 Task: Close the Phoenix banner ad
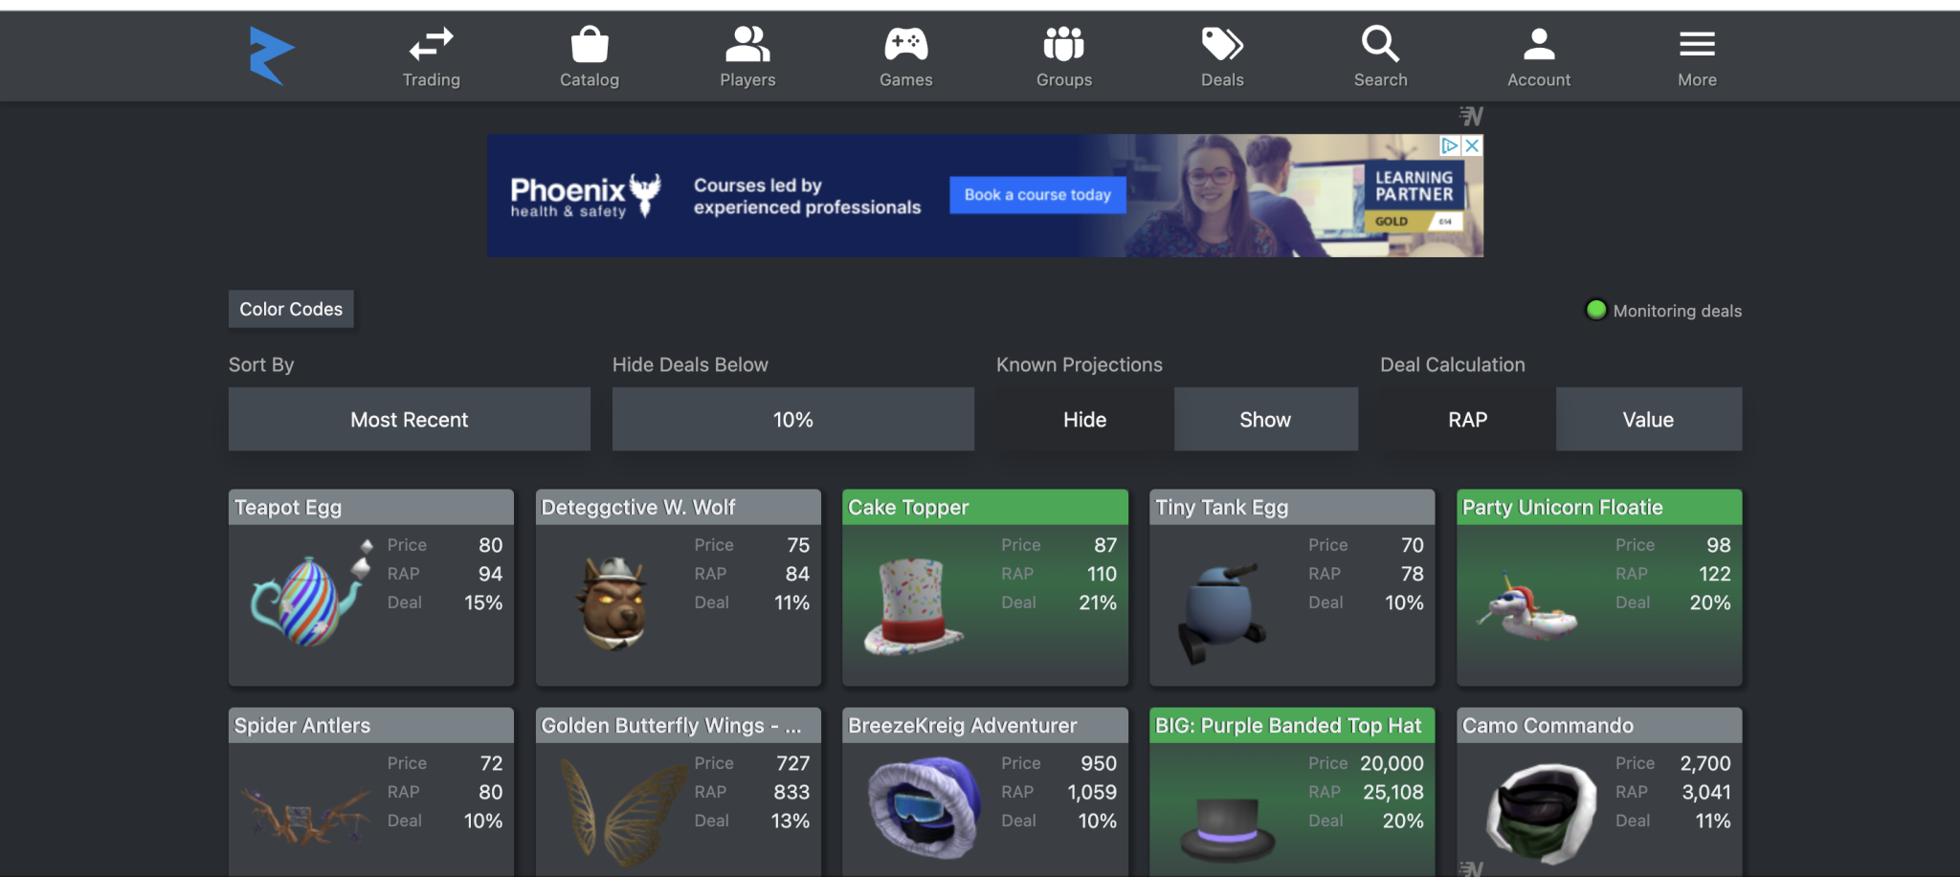1471,145
